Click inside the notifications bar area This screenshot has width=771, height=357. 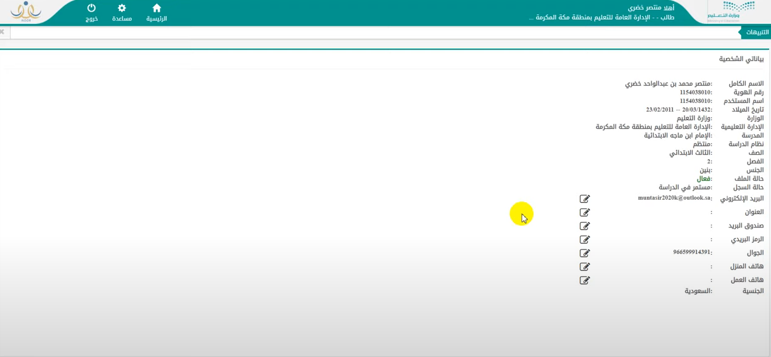tap(370, 32)
